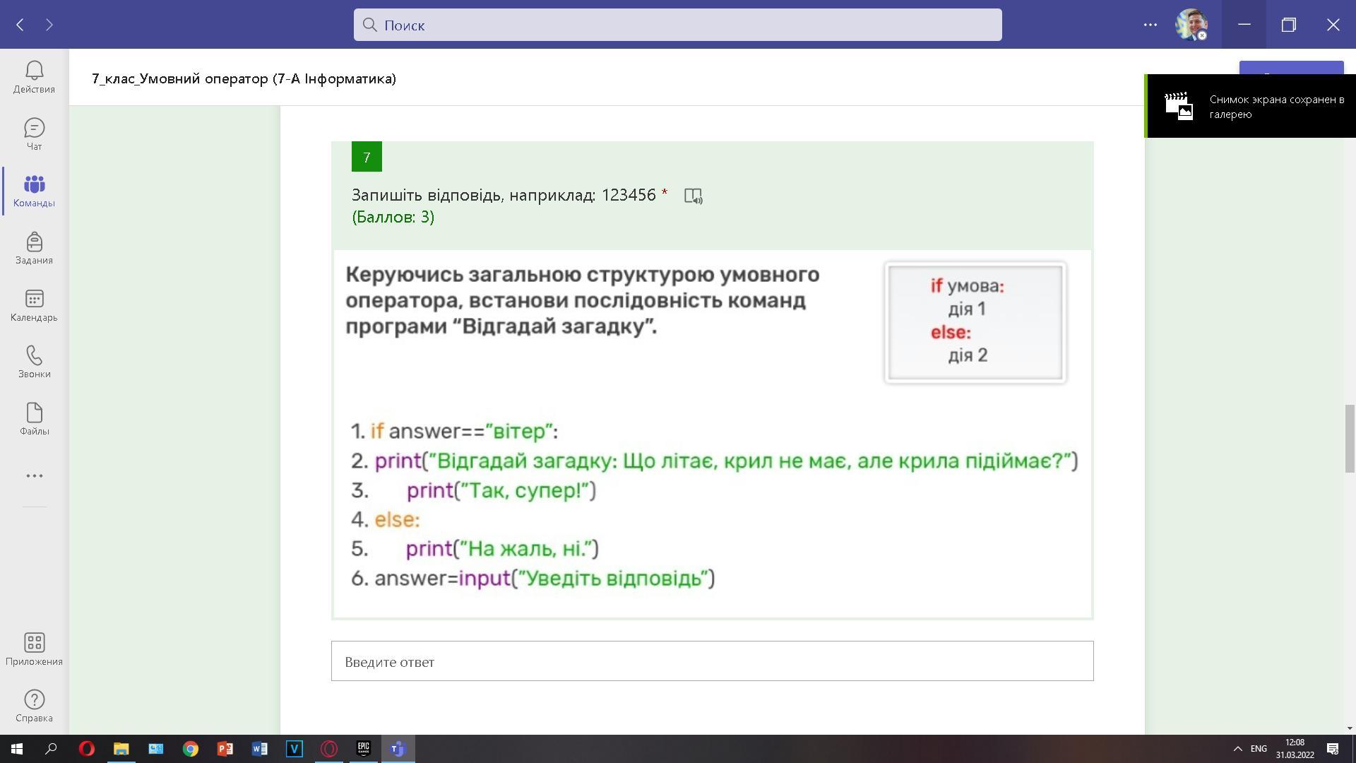Screen dimensions: 1356x763
Task: Select the Teams (Команды) sidebar icon
Action: click(34, 191)
